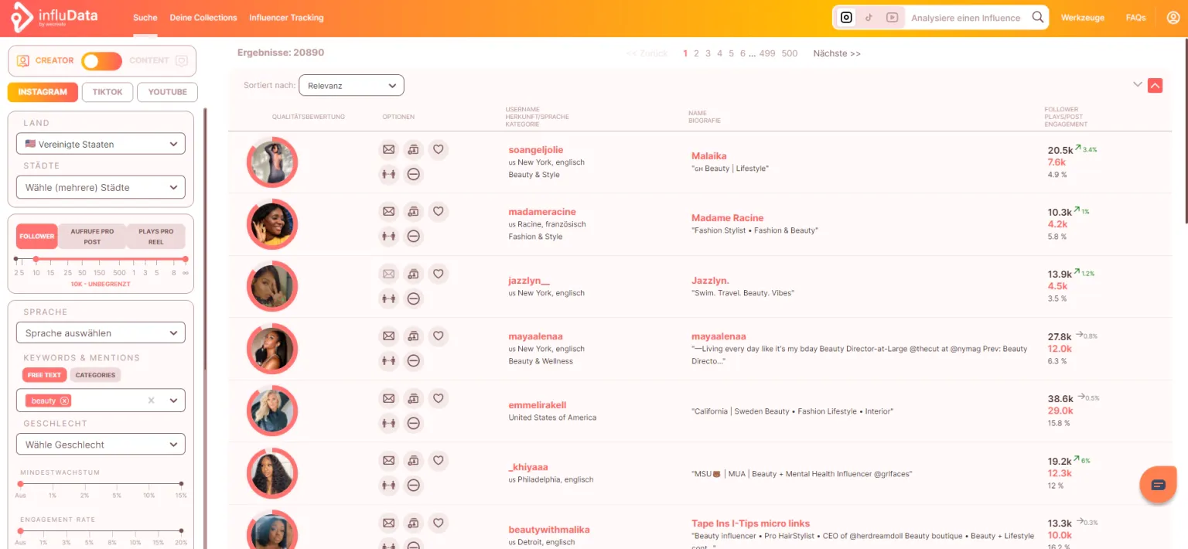1188x549 pixels.
Task: Click the orange chat support bubble
Action: click(x=1158, y=485)
